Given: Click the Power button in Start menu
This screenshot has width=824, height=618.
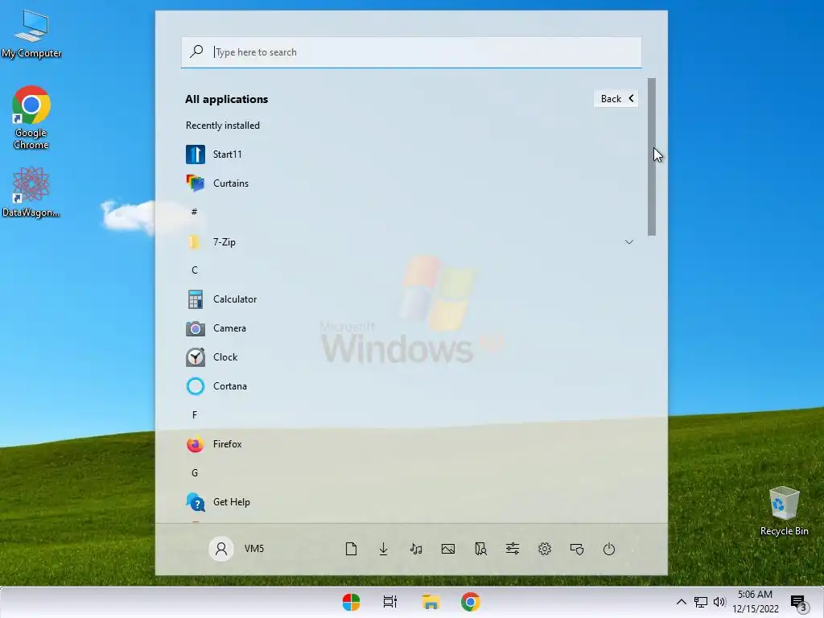Looking at the screenshot, I should [609, 549].
